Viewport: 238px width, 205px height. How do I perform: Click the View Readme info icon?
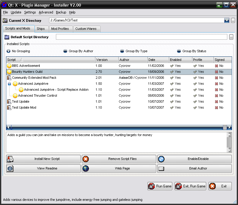tap(10, 169)
